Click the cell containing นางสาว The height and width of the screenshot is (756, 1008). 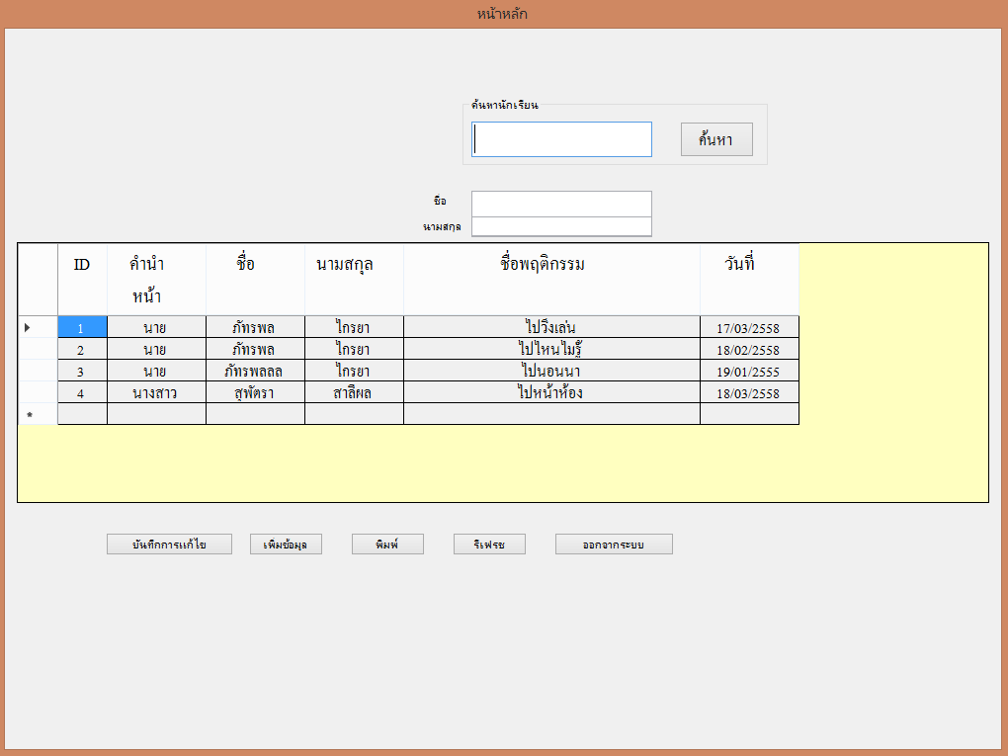(156, 392)
